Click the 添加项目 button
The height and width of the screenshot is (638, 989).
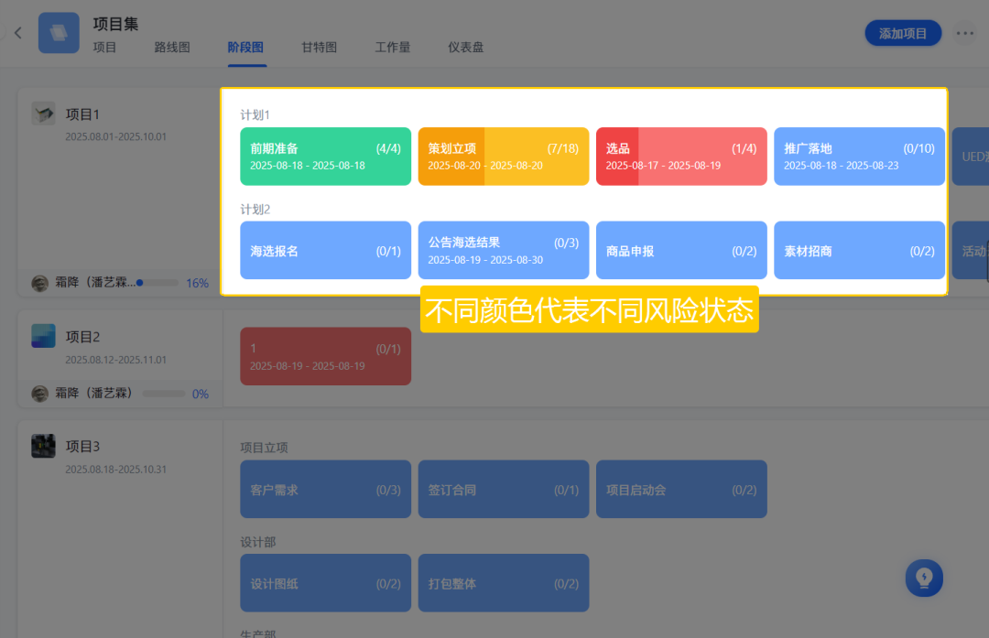[903, 34]
